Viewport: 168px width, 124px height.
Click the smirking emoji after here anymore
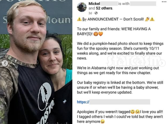pos(103,122)
